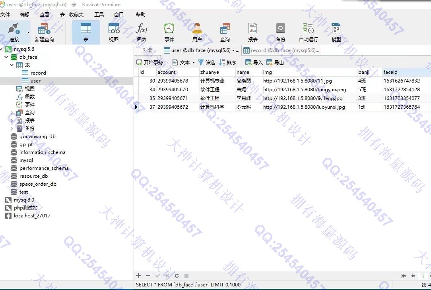This screenshot has width=431, height=290.
Task: Select the performance_schema database
Action: (44, 168)
